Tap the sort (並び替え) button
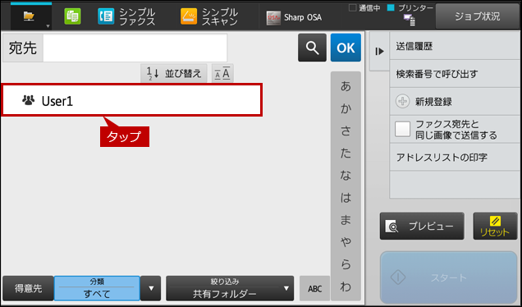 click(x=174, y=73)
